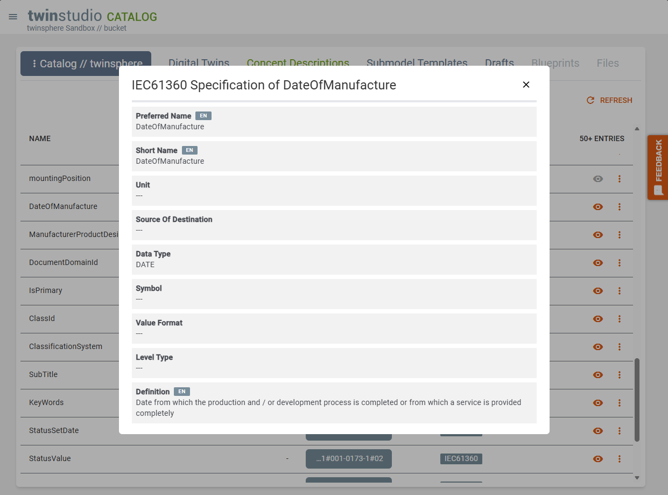This screenshot has width=668, height=495.
Task: Click eye icon for ClassificationSystem row
Action: pos(597,347)
